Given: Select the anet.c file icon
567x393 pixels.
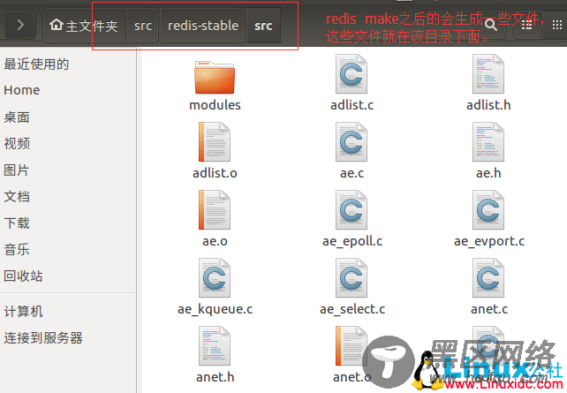Looking at the screenshot, I should (x=488, y=277).
